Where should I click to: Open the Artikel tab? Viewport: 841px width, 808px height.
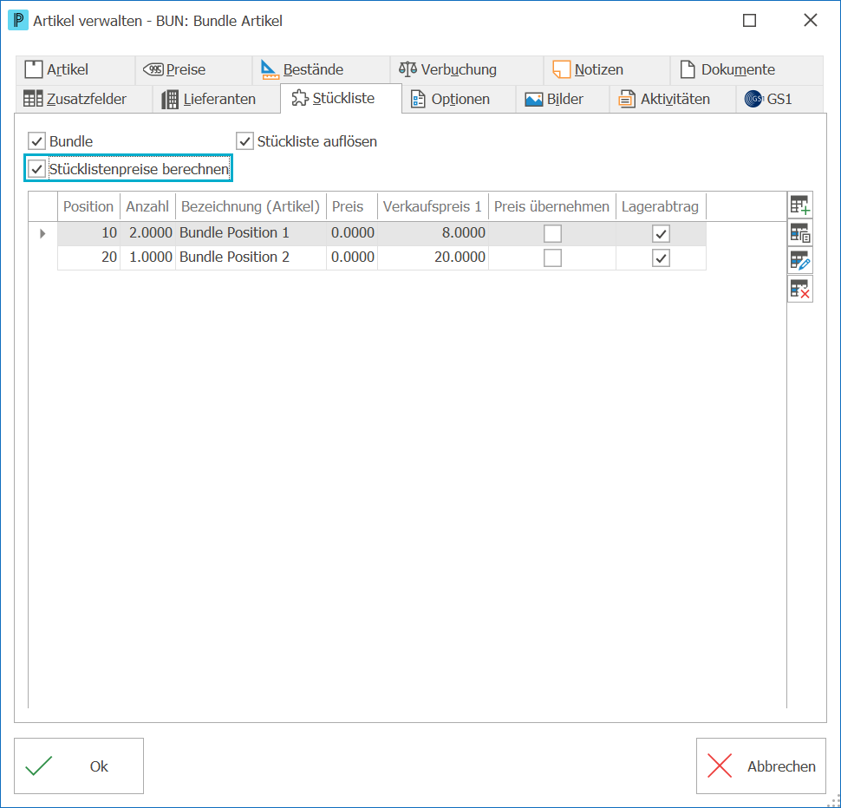75,69
